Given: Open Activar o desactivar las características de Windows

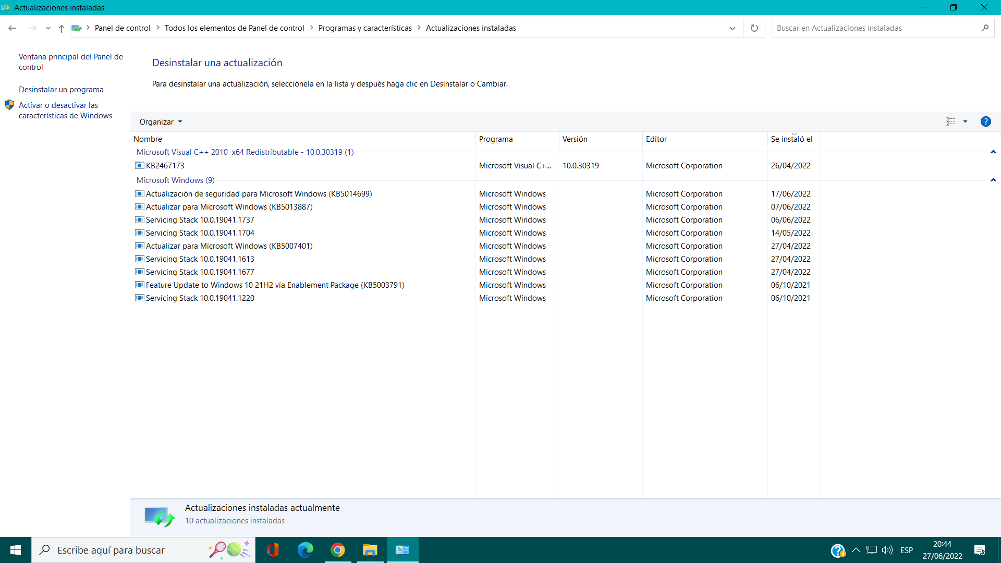Looking at the screenshot, I should click(x=65, y=111).
